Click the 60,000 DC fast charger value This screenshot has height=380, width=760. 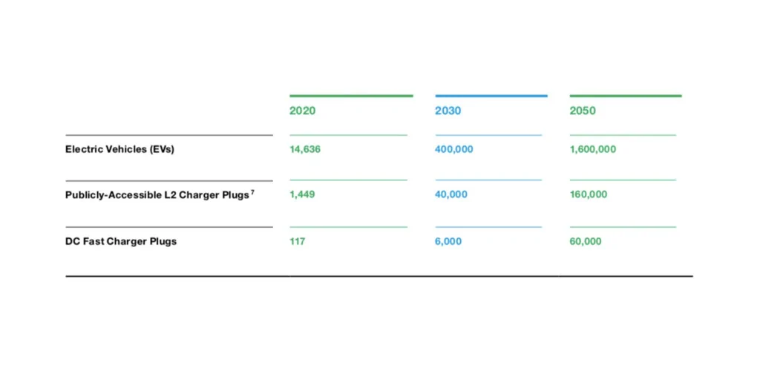click(x=586, y=241)
